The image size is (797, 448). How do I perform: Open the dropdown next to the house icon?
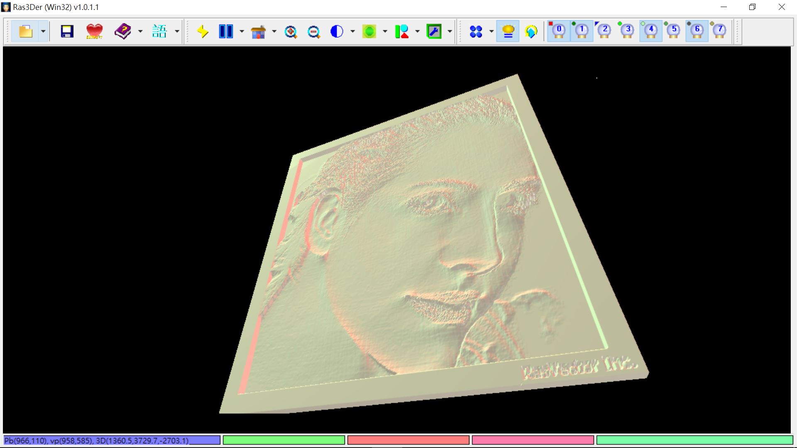274,32
